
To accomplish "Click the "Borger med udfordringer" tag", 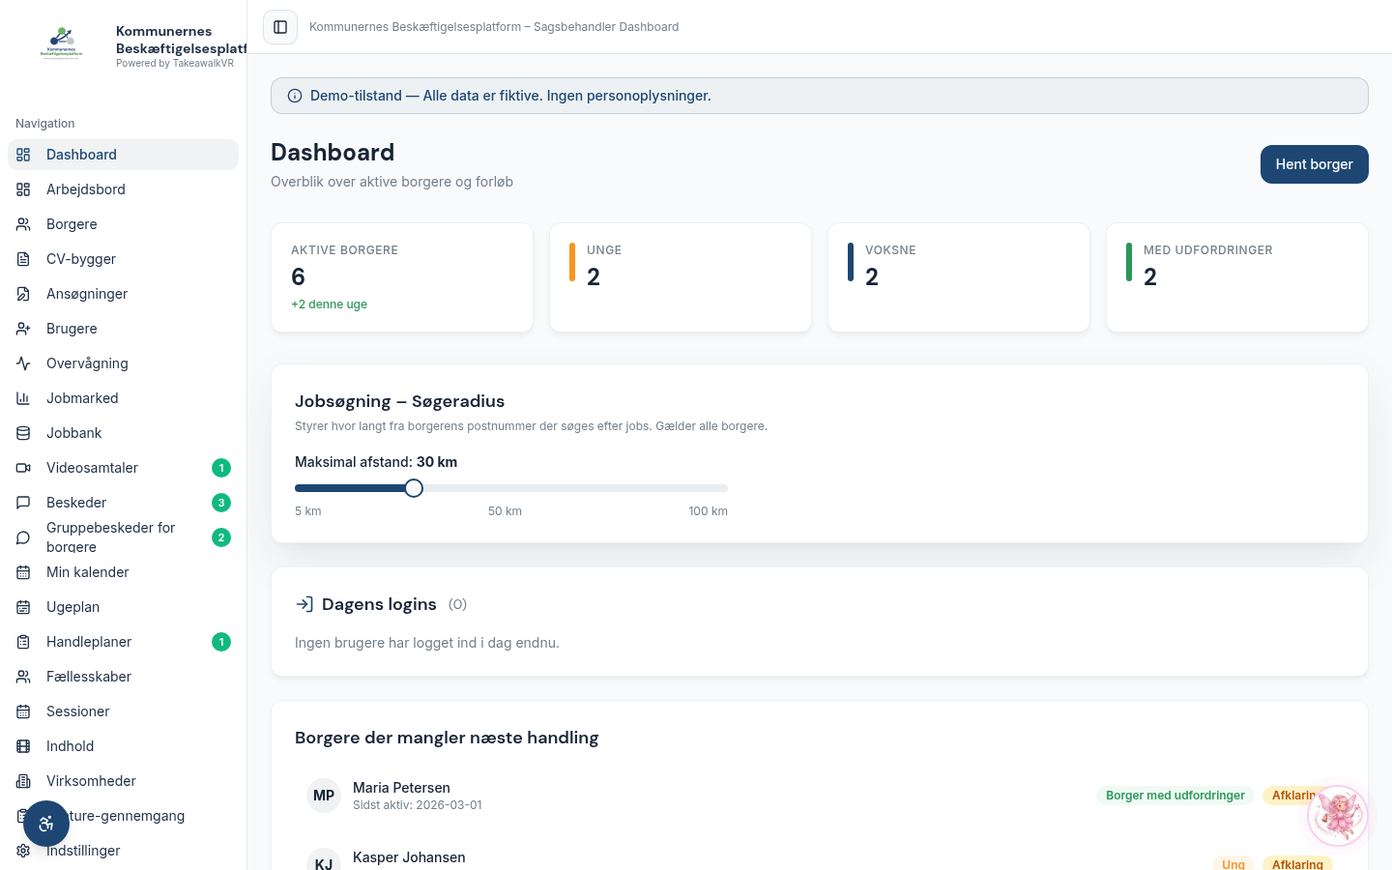I will click(1175, 796).
